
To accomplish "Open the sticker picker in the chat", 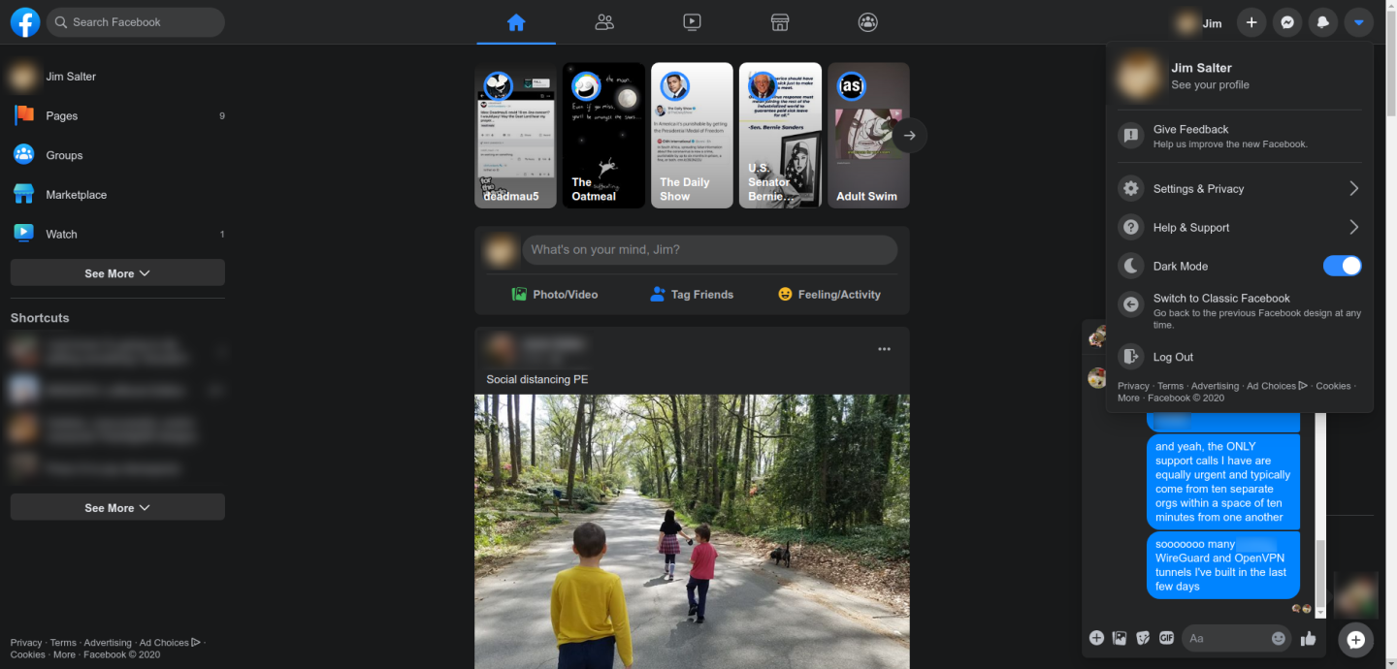I will coord(1141,638).
